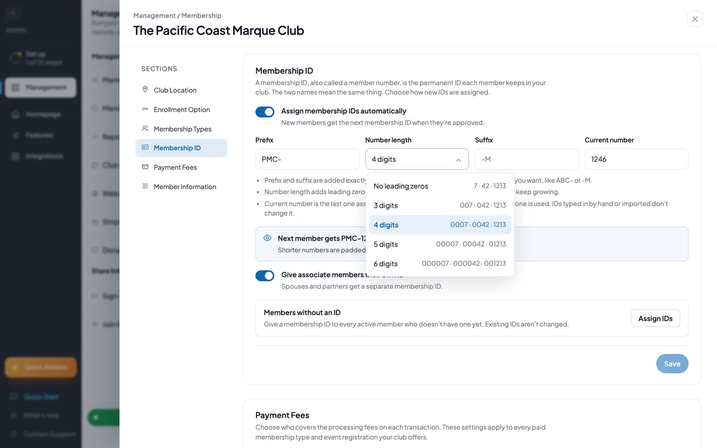Image resolution: width=717 pixels, height=448 pixels.
Task: Choose No leading zeros option
Action: [440, 186]
